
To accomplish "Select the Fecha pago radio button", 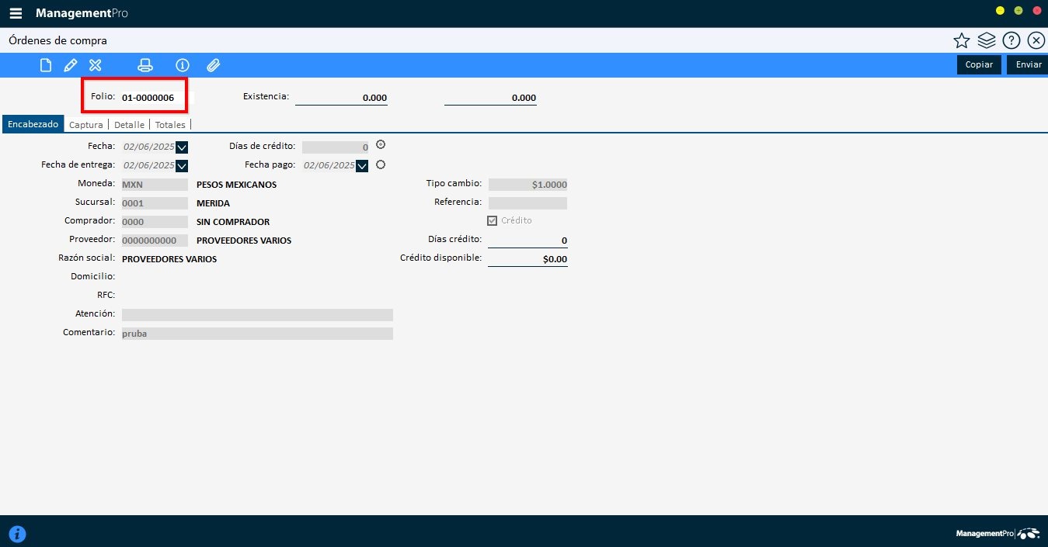I will click(x=381, y=164).
